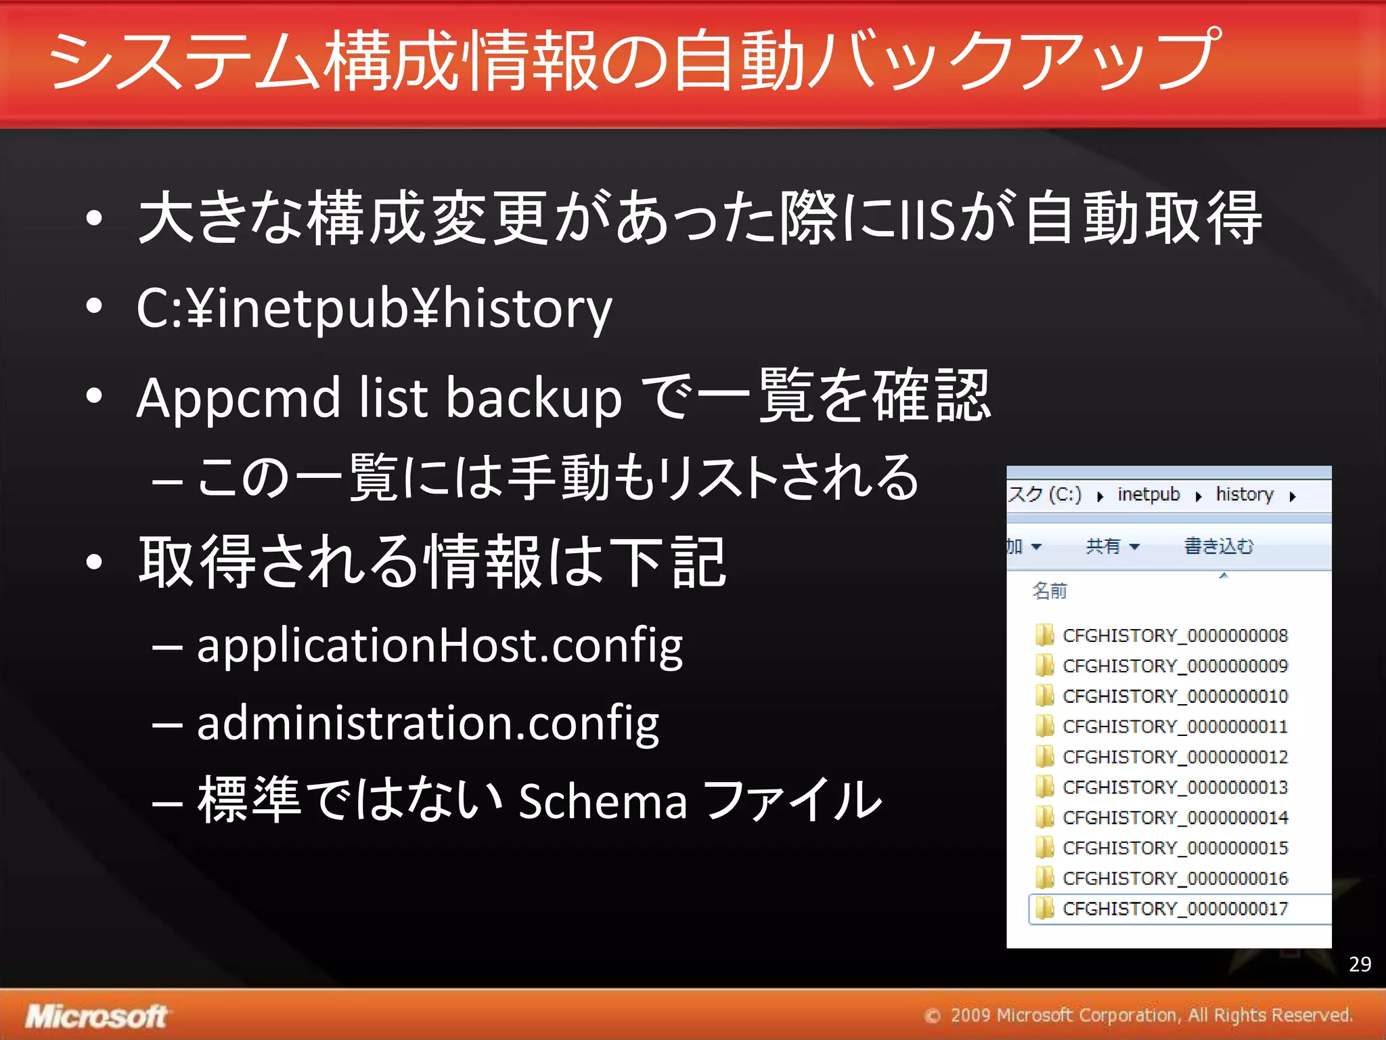Click the CFGHISTORY_0000000014 folder icon
Image resolution: width=1386 pixels, height=1040 pixels.
[1045, 817]
